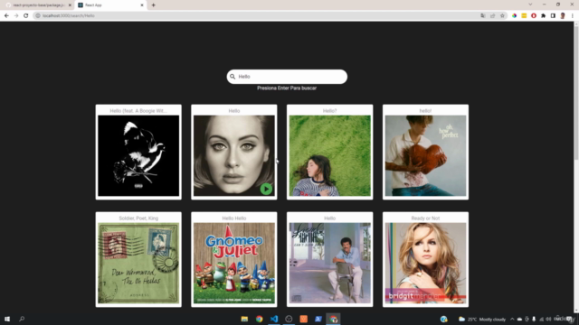Open Visual Studio Code from the taskbar
The image size is (579, 325).
tap(274, 319)
